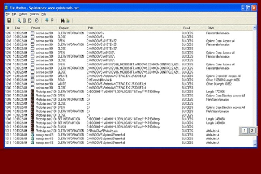261x174 pixels.
Task: Click the Result column header
Action: coord(193,28)
